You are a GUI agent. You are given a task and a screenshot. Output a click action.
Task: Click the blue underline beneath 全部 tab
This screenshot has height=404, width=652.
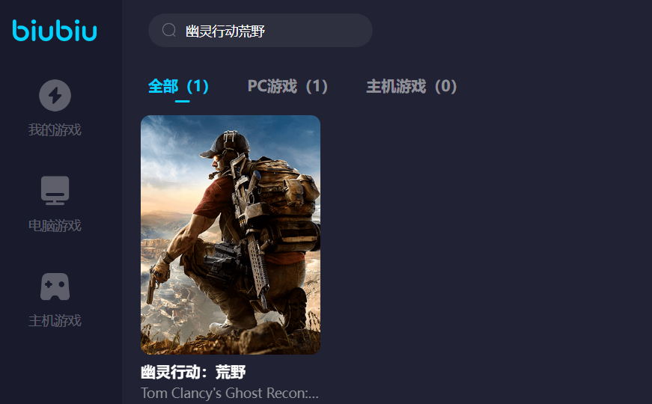[182, 101]
